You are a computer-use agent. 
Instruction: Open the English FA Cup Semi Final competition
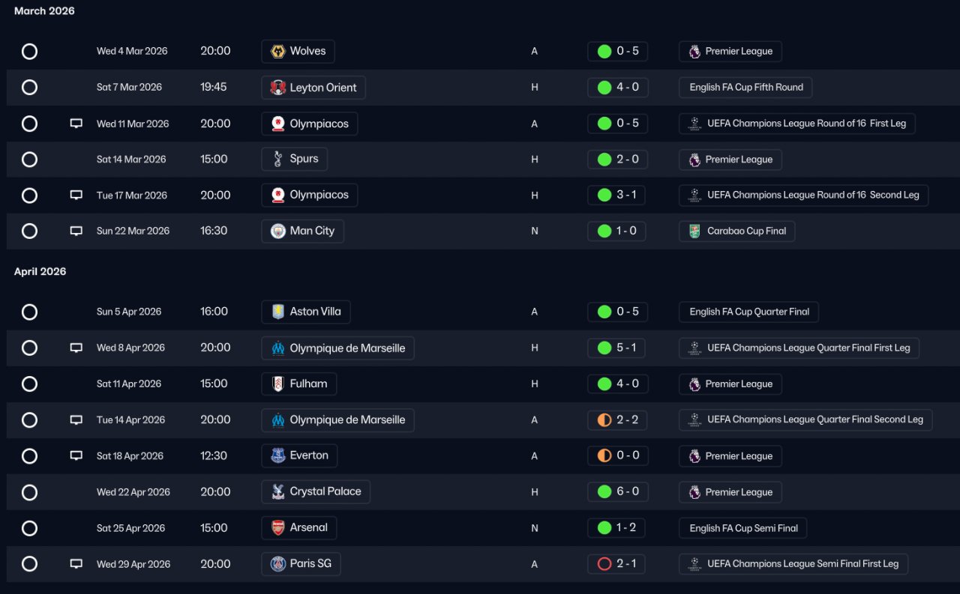click(743, 528)
